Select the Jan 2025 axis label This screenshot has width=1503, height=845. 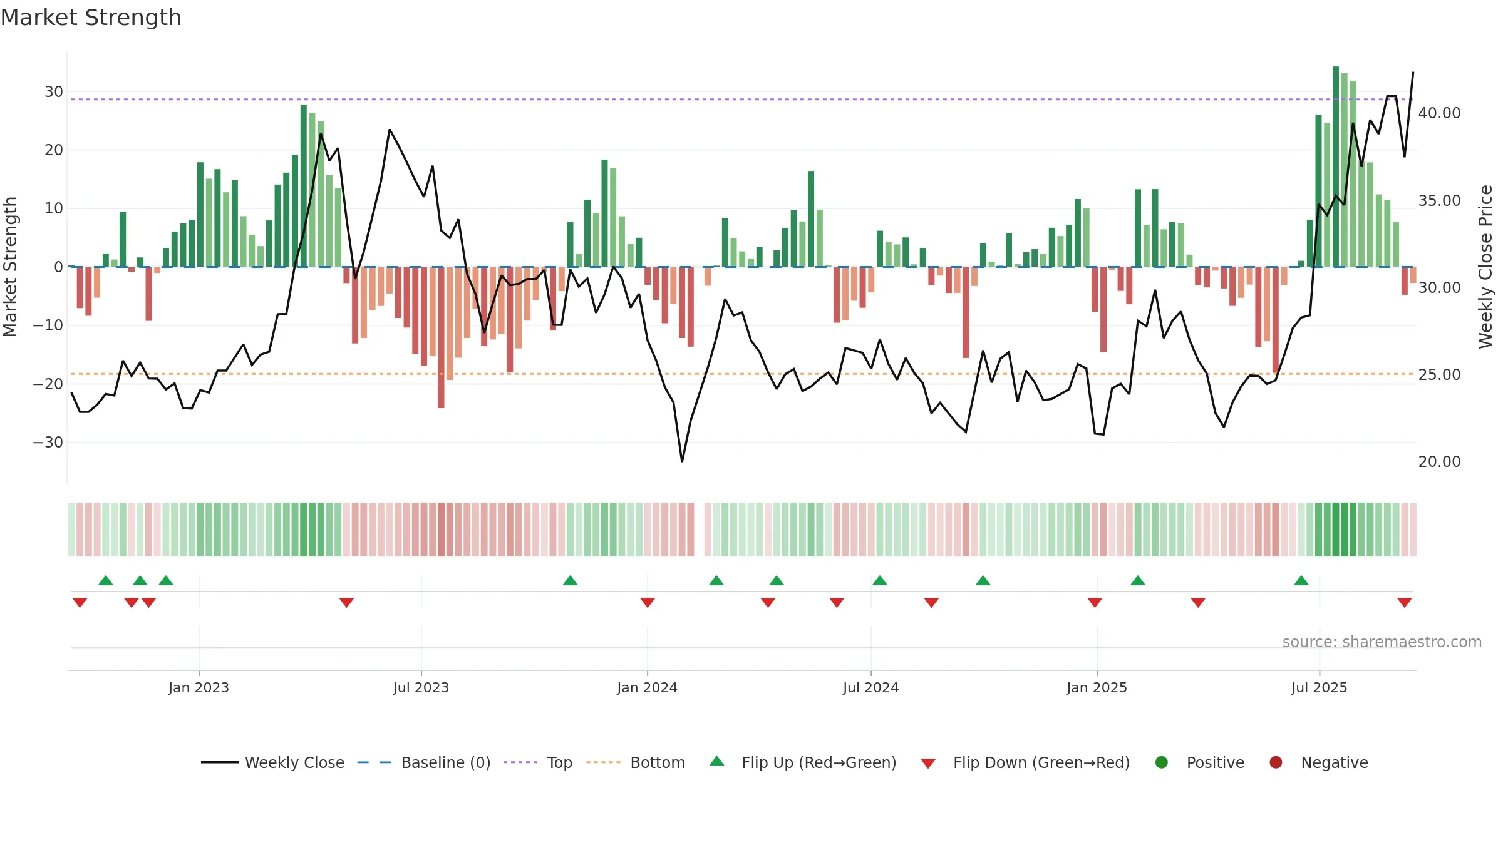(x=1097, y=687)
